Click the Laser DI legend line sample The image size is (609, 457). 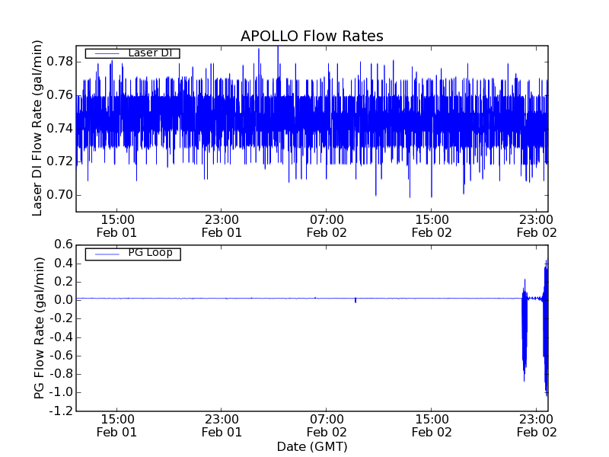[x=107, y=53]
